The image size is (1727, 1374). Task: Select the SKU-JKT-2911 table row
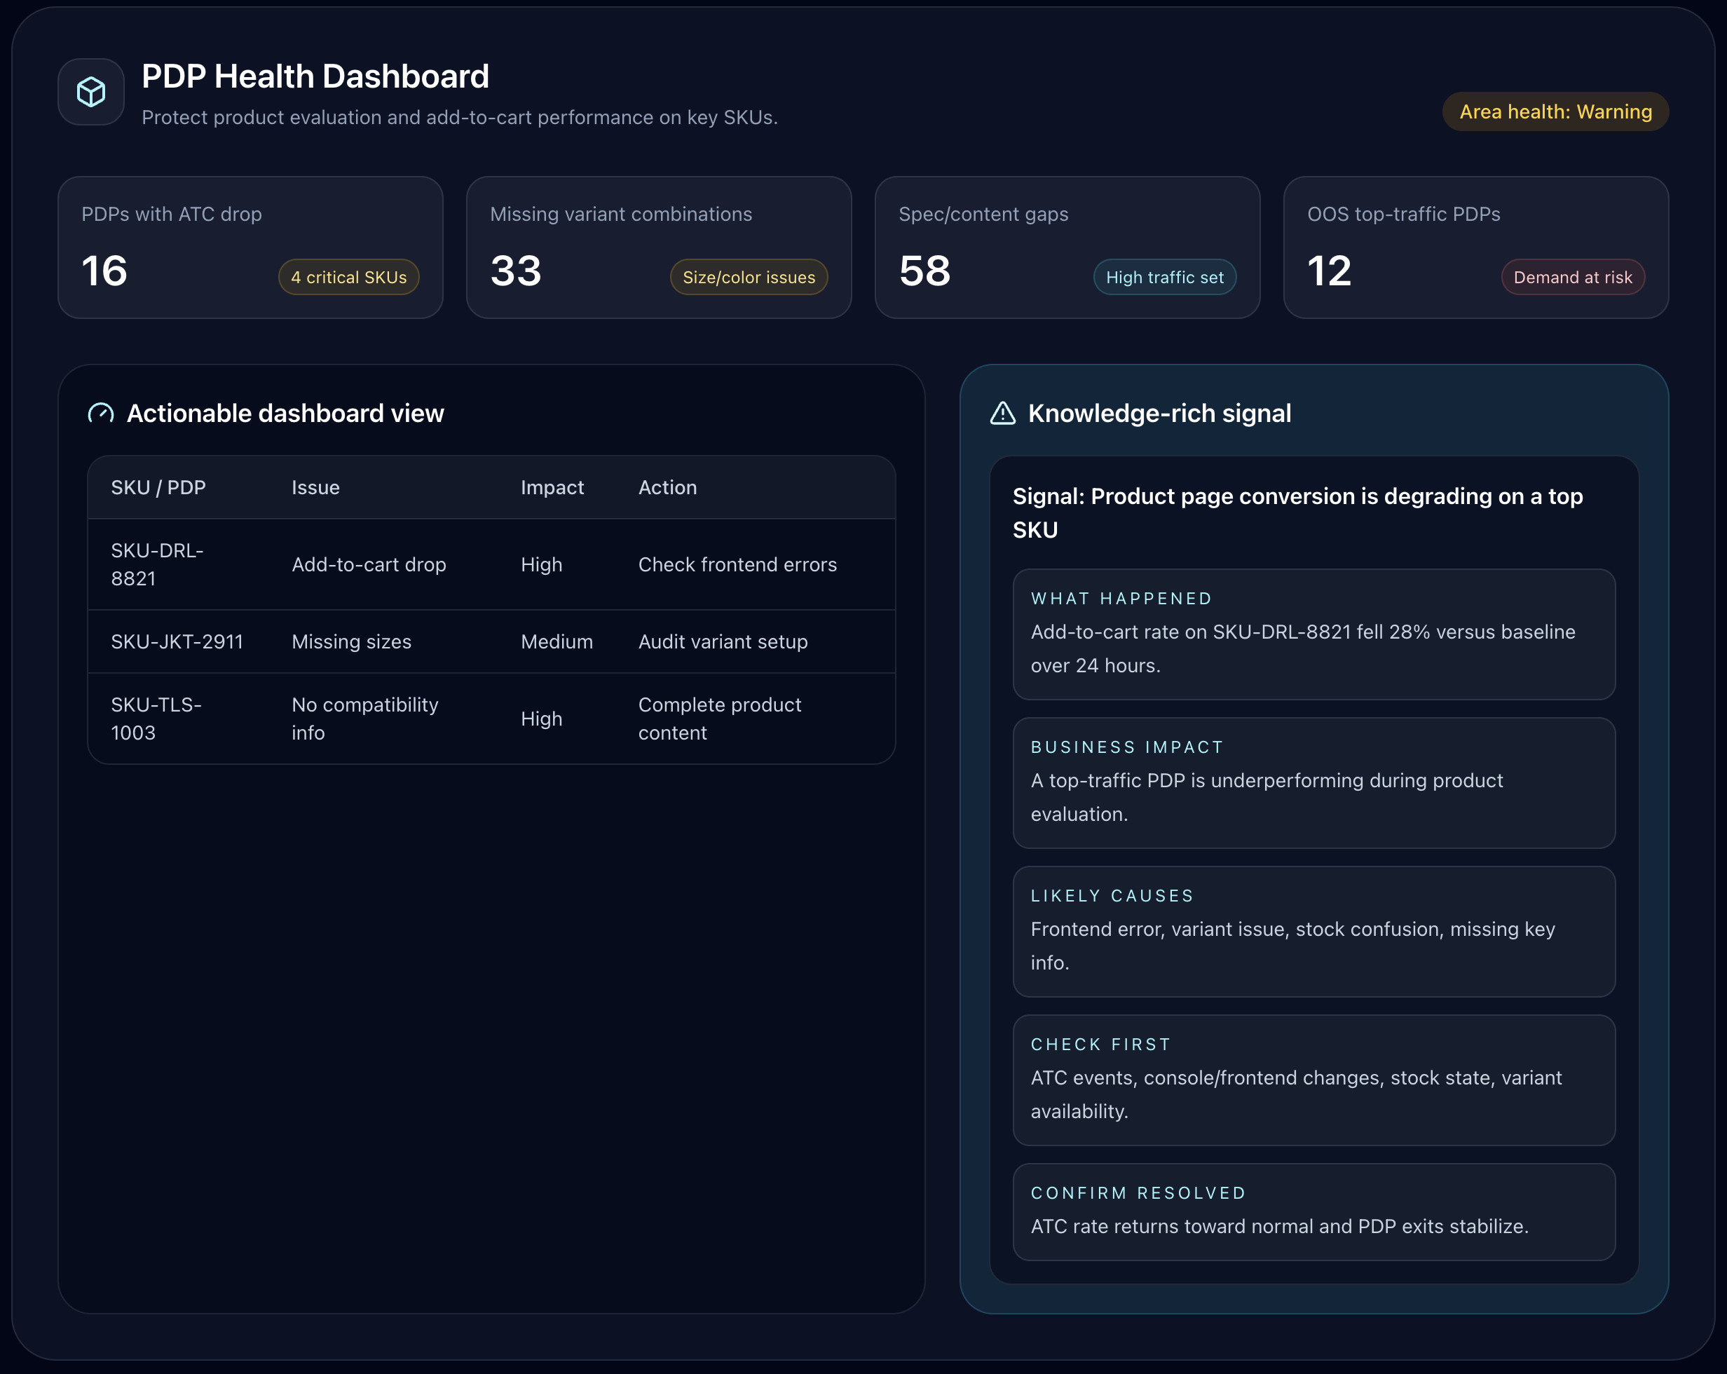[x=490, y=641]
